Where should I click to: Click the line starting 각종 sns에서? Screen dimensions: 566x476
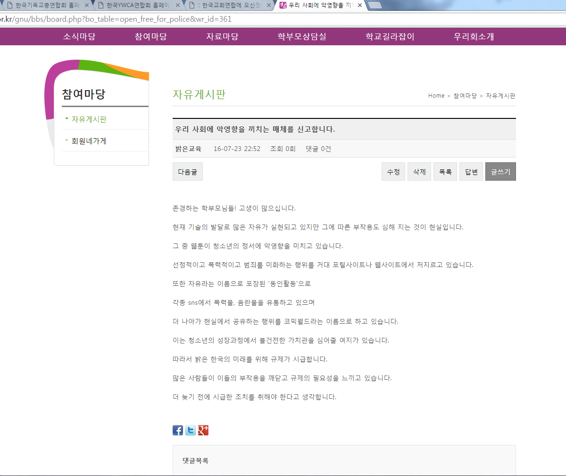pos(243,302)
